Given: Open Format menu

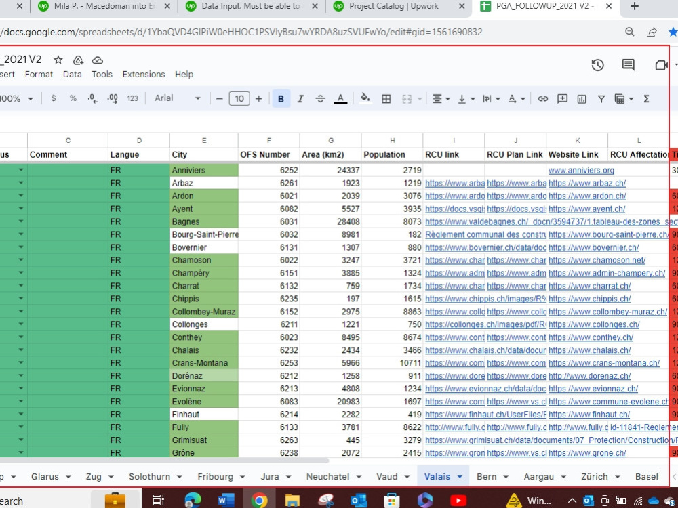Looking at the screenshot, I should click(x=39, y=75).
